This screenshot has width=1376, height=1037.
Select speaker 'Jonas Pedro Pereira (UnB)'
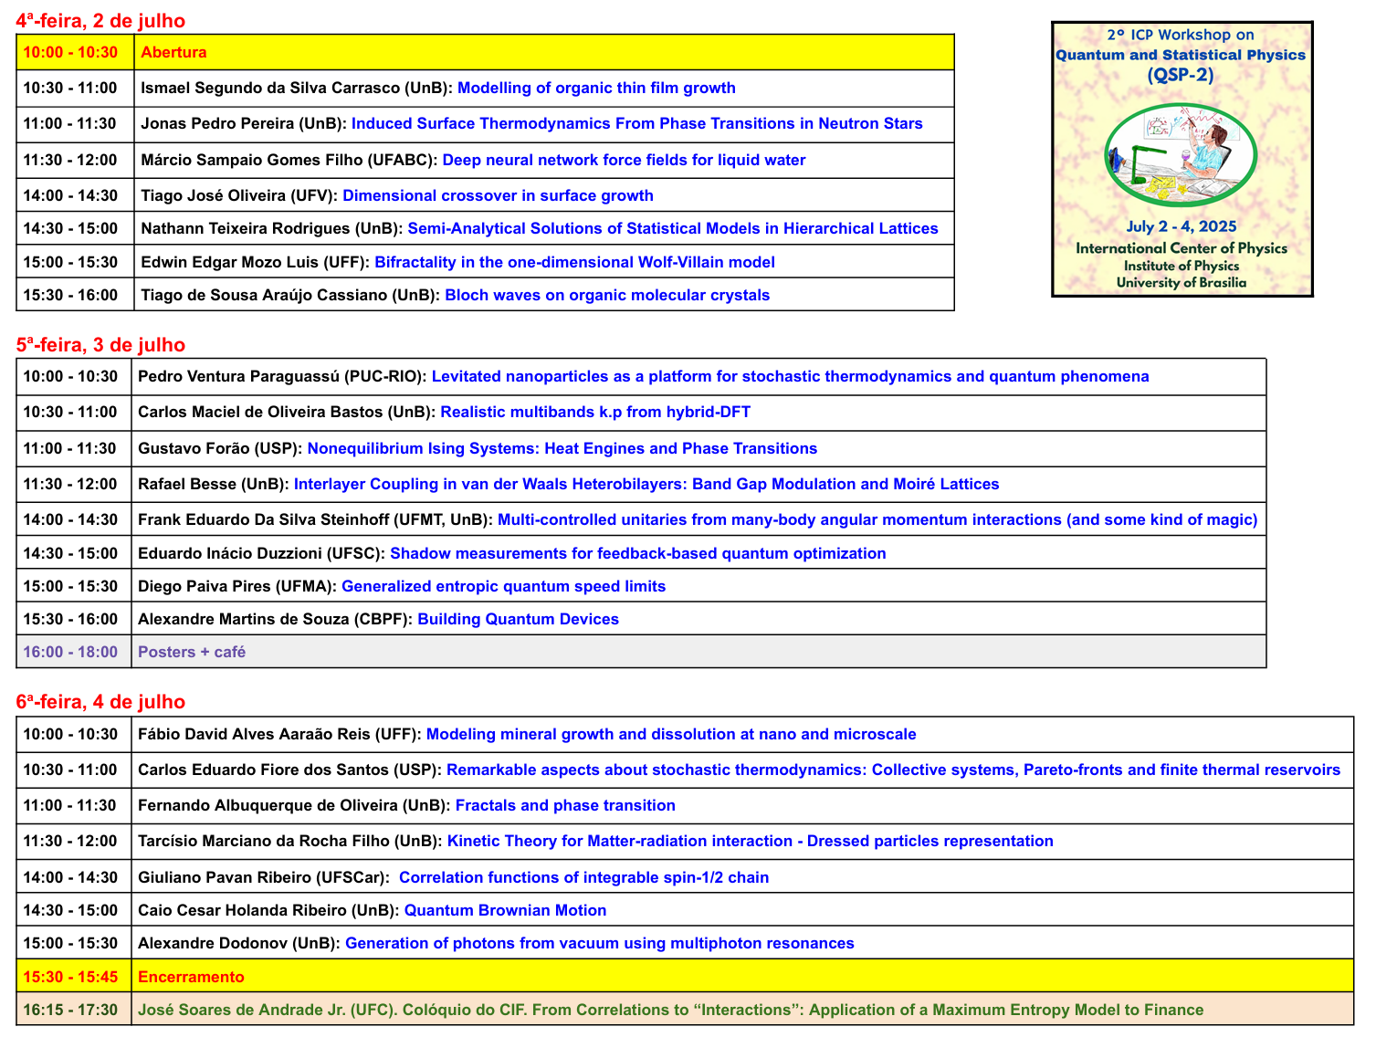click(244, 123)
